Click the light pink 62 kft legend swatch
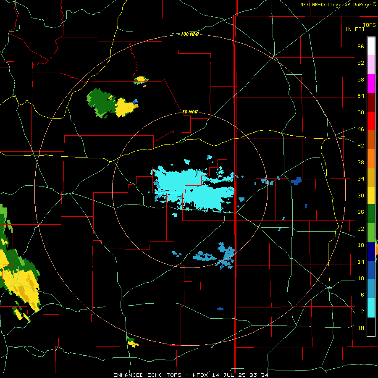Viewport: 378px width, 378px height. [x=371, y=64]
